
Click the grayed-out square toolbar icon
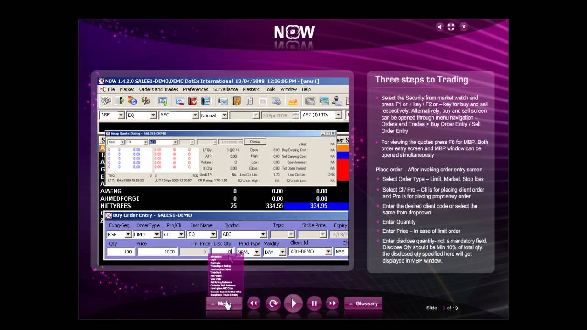click(263, 101)
